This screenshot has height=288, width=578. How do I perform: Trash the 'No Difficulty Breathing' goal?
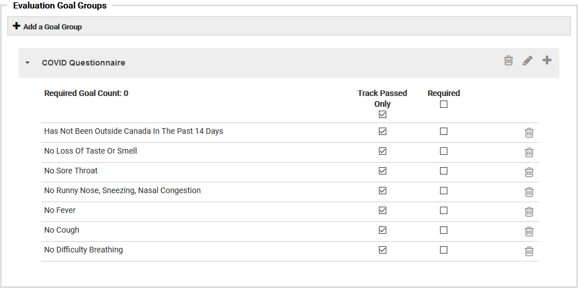[529, 251]
